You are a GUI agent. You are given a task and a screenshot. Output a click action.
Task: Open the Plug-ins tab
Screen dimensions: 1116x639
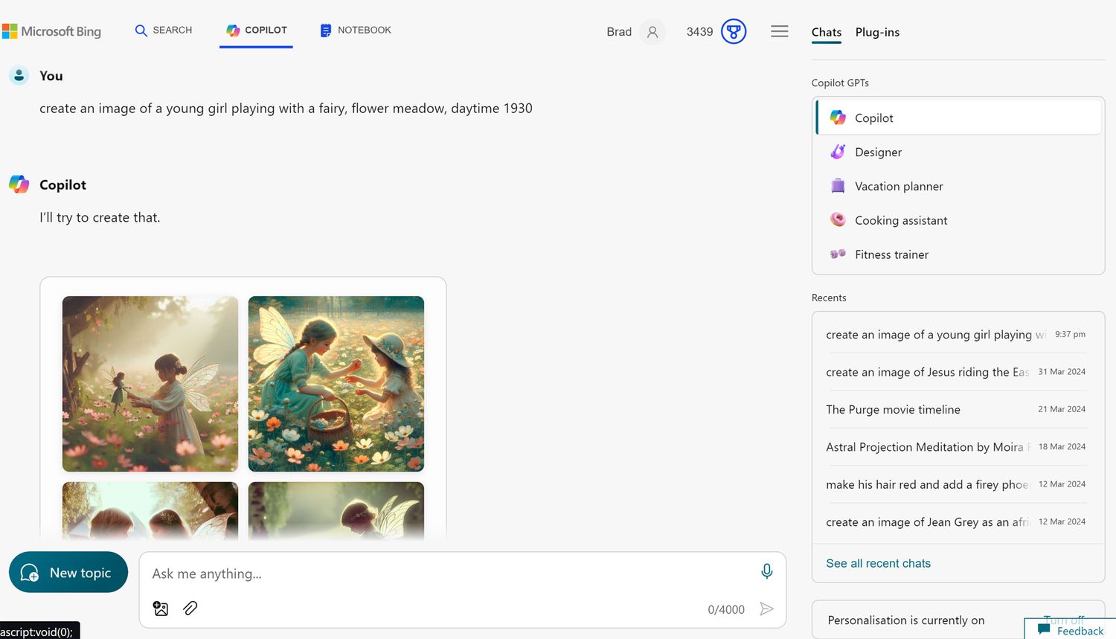(877, 32)
